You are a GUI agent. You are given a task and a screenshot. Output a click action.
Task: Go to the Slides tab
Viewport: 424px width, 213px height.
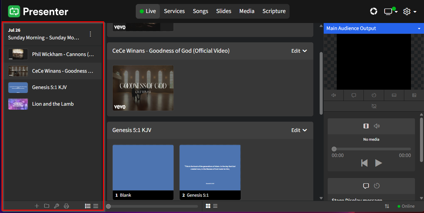pyautogui.click(x=224, y=11)
